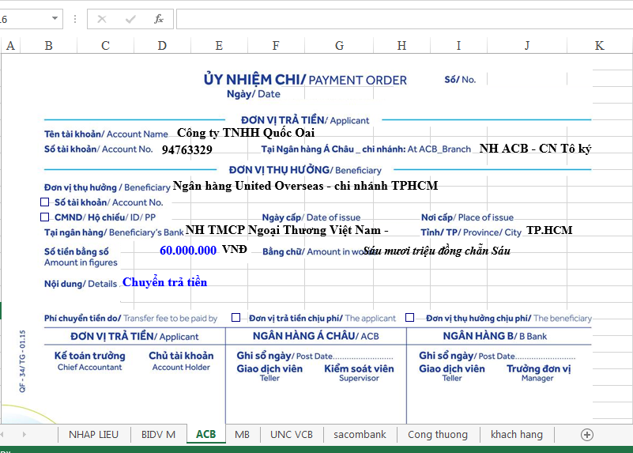
Task: Click the Insert Function fx icon
Action: pos(159,19)
